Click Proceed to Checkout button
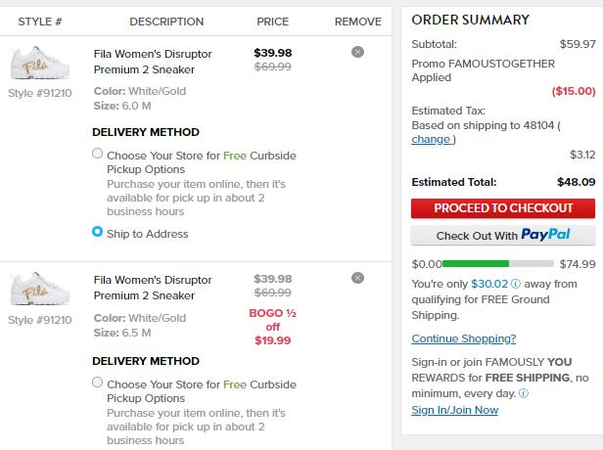The height and width of the screenshot is (450, 603). click(x=503, y=208)
